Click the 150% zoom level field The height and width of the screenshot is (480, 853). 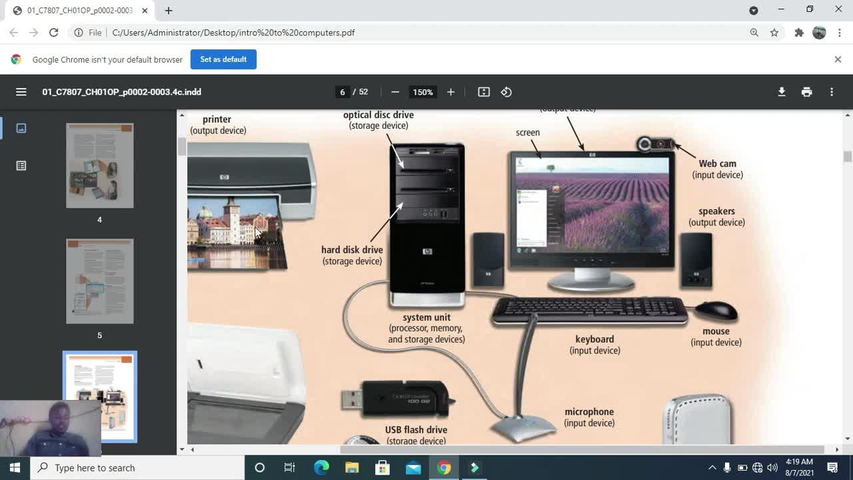pos(423,92)
